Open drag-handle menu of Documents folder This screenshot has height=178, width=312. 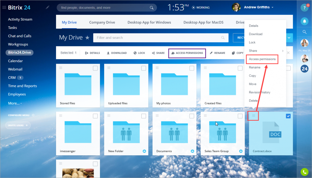[x=157, y=116]
